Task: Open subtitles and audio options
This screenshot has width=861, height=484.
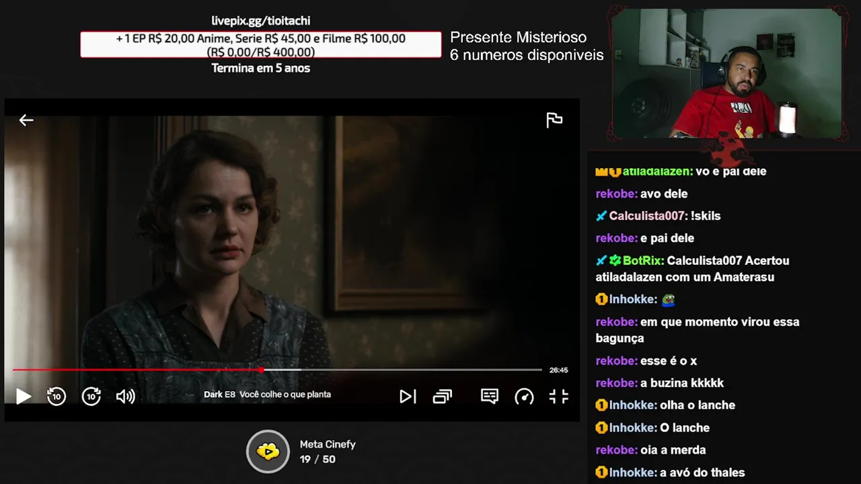Action: point(490,397)
